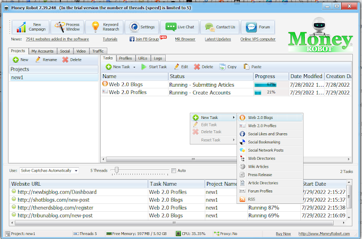Select Social Likes and Shares task type
The image size is (362, 239).
pos(270,134)
